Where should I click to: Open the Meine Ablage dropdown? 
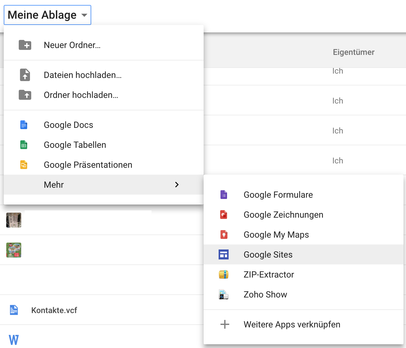[47, 15]
